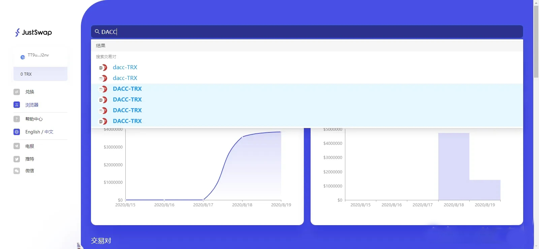Click the 结果 results header

pyautogui.click(x=307, y=45)
